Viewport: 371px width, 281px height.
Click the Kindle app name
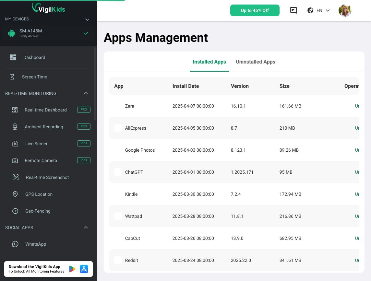click(131, 194)
